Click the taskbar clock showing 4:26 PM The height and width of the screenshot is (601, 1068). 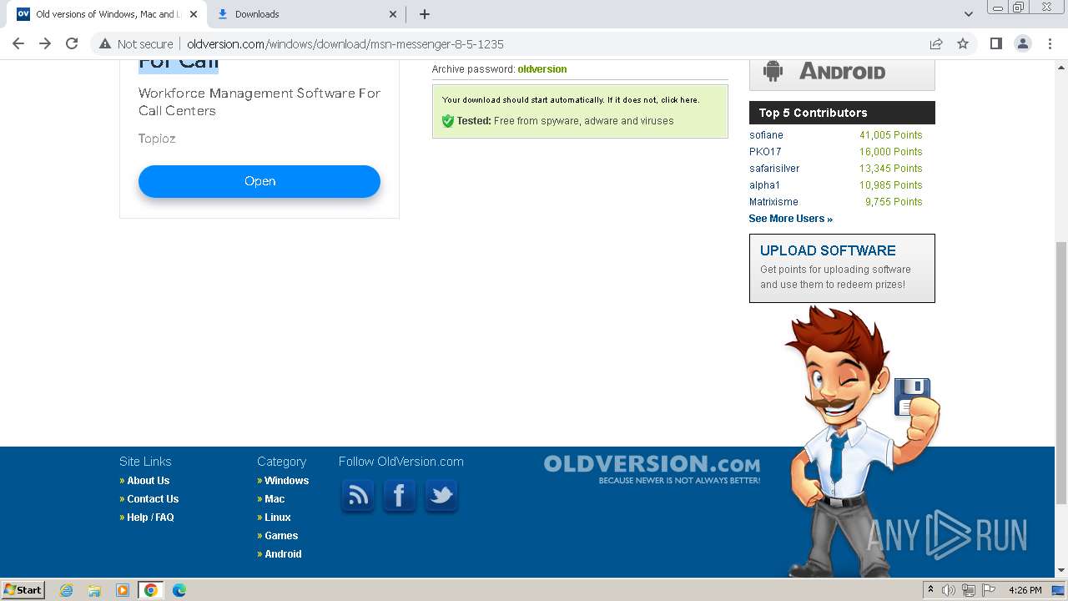coord(1025,590)
